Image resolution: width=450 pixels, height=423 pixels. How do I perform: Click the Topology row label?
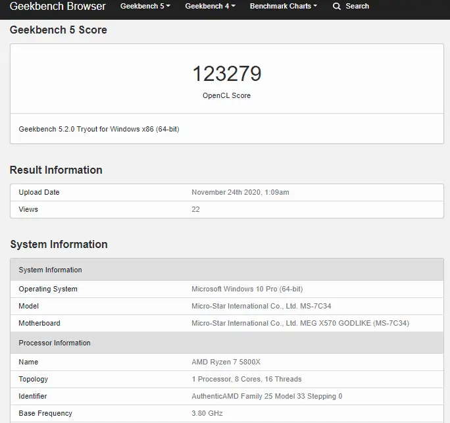coord(34,379)
